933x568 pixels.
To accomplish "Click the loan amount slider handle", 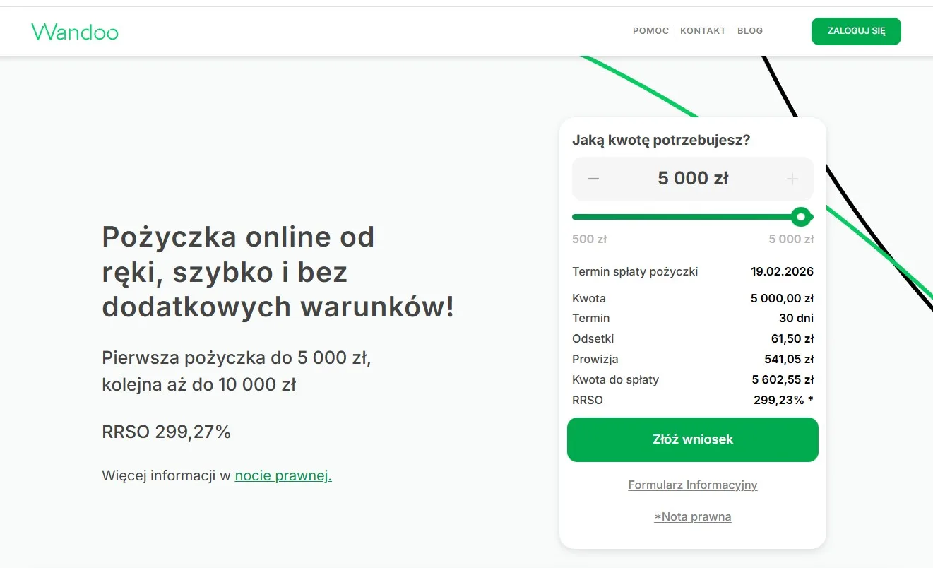I will (x=800, y=217).
